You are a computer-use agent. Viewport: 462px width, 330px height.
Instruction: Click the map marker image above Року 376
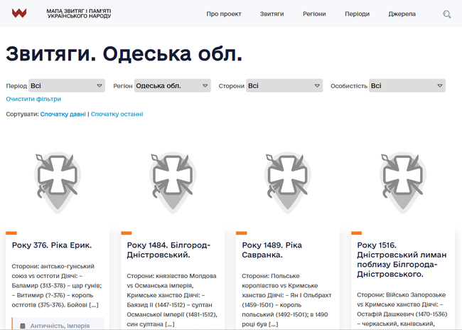[x=58, y=183]
